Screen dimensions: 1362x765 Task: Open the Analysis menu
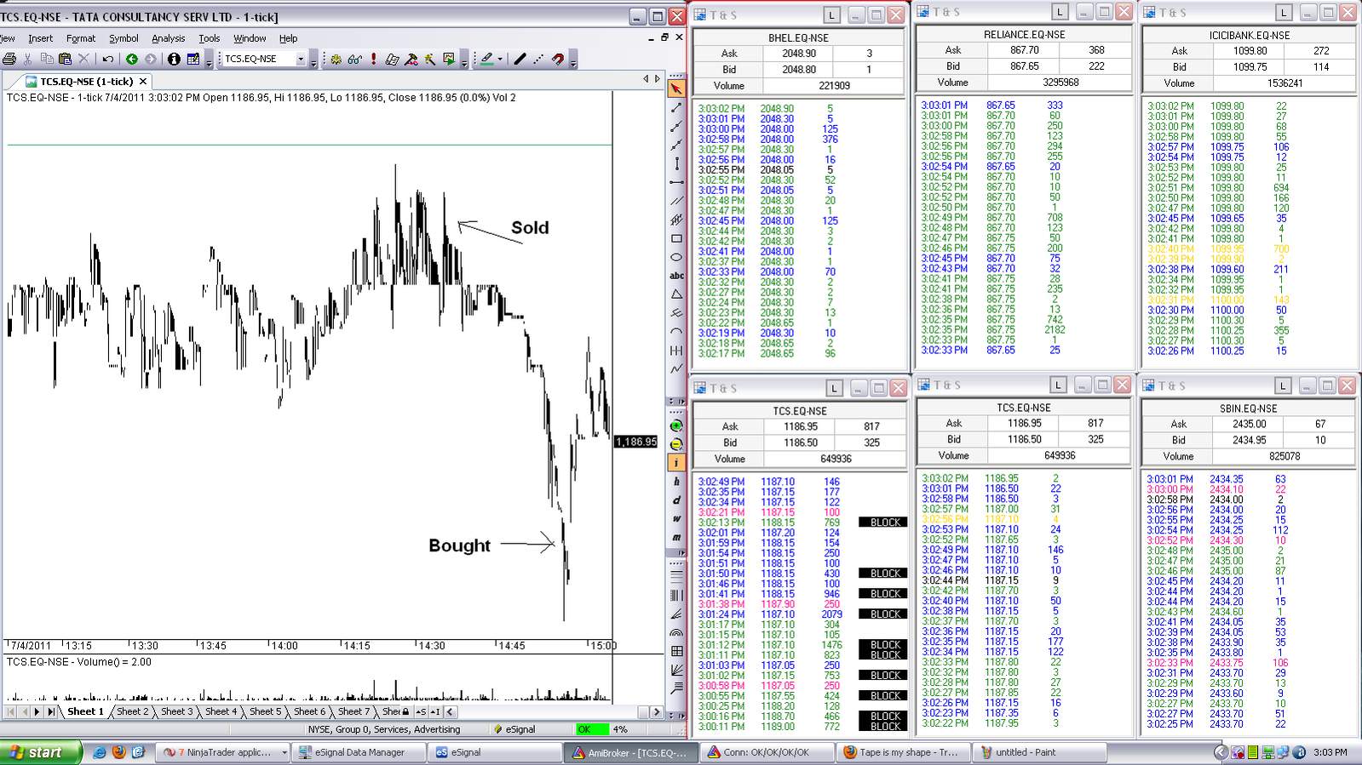point(168,38)
